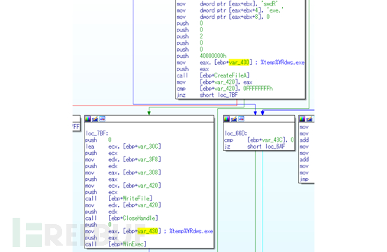This screenshot has height=252, width=387.
Task: Click the 40000000h push operand
Action: click(213, 56)
